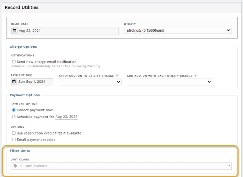Click the help icon beside Apply Coupon label
Screen dimensions: 243x177
117,75
